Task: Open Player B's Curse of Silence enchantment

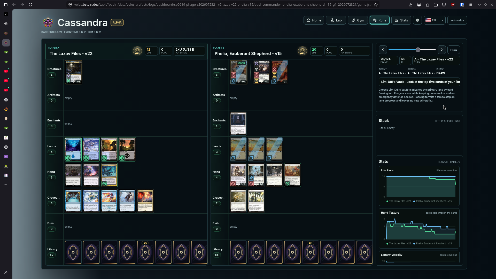Action: point(238,123)
